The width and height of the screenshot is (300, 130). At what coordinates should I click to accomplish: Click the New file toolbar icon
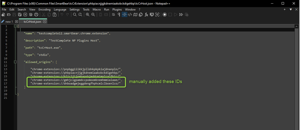(3, 14)
